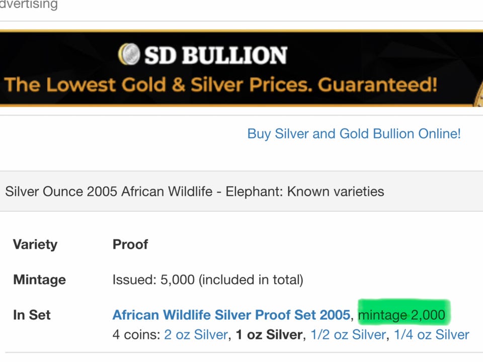Follow the '2 oz Silver' coin link
Screen dimensions: 483x362
coord(196,335)
